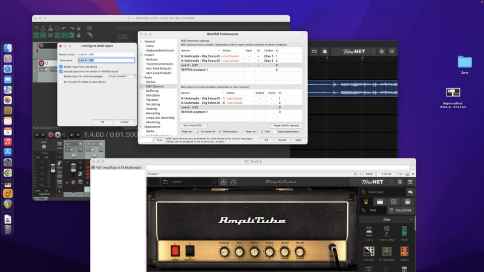Screen dimensions: 484x272
Task: Click the TREBLE knob on the amp
Action: coord(269,251)
